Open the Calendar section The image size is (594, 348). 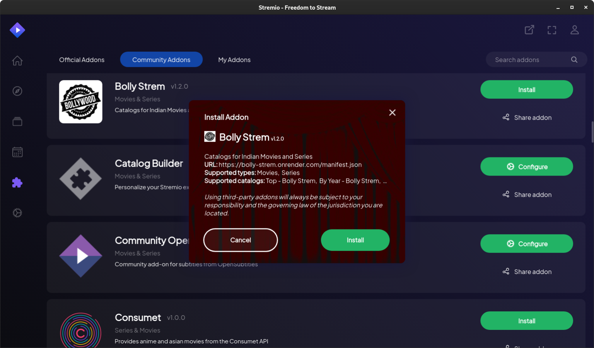tap(17, 152)
